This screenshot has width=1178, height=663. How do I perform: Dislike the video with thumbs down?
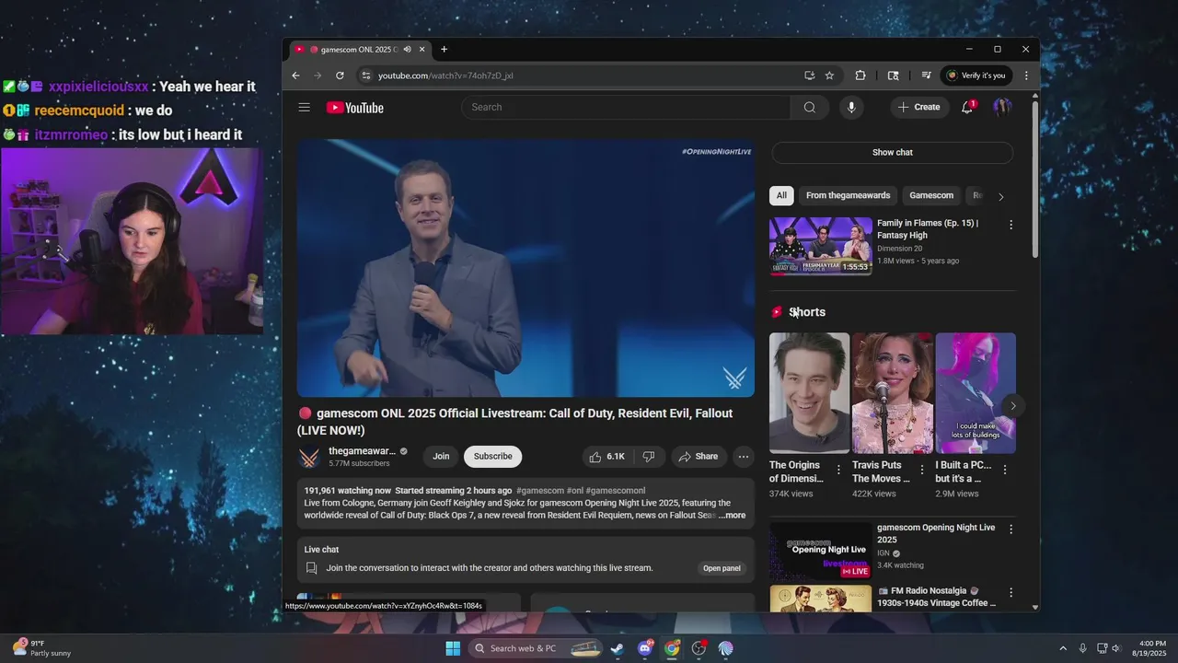[649, 457]
